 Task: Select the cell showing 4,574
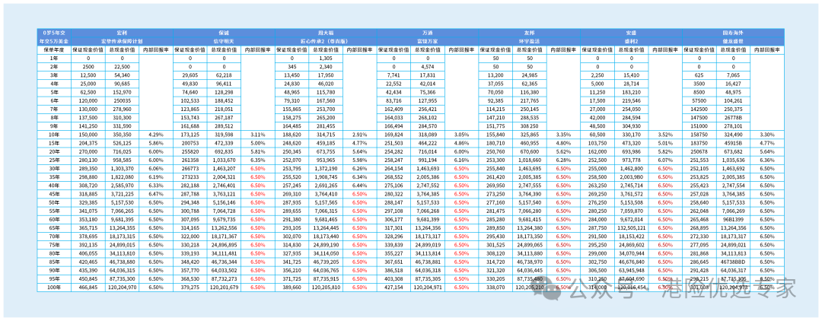click(427, 66)
